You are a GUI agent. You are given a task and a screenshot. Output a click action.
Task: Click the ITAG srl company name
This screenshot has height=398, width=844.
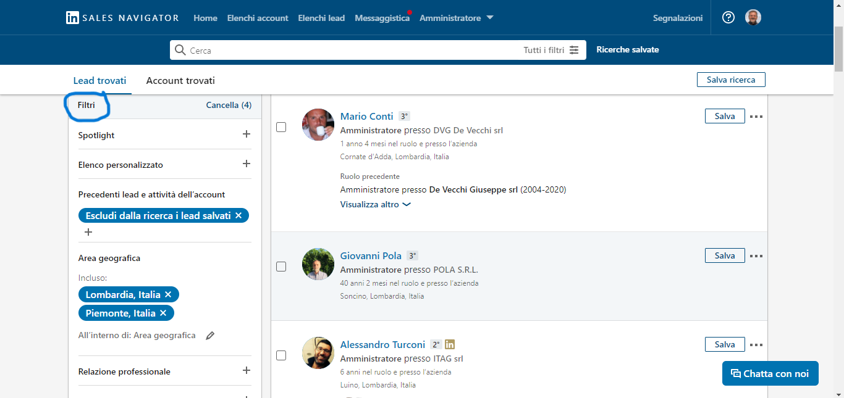click(x=449, y=359)
